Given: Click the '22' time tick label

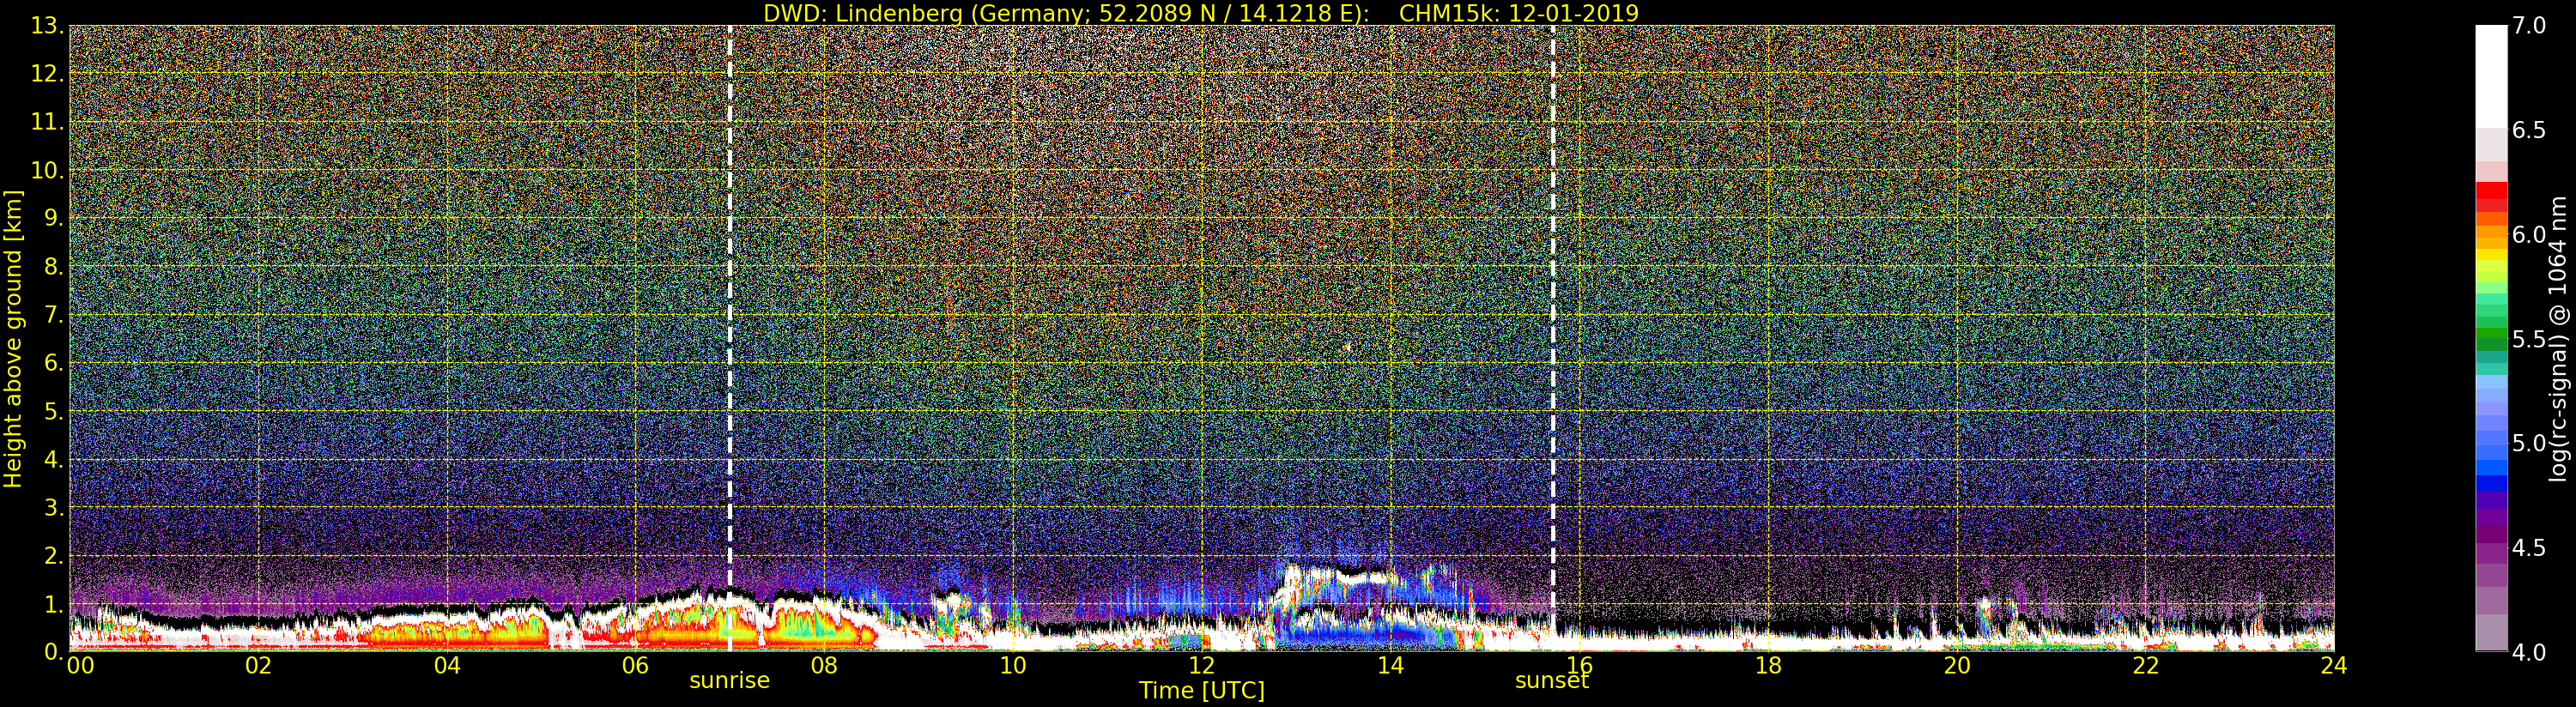Looking at the screenshot, I should (2145, 665).
